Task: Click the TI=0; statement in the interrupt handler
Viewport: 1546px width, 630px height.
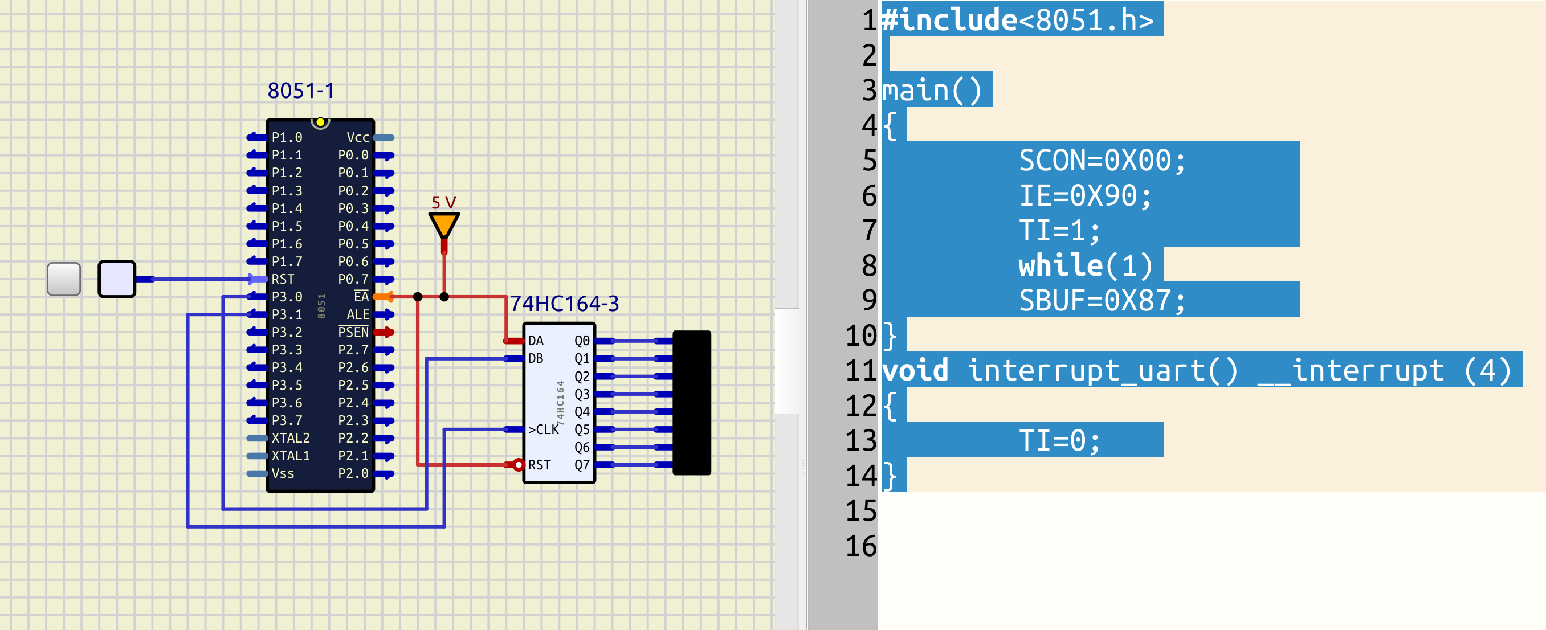Action: (1059, 440)
